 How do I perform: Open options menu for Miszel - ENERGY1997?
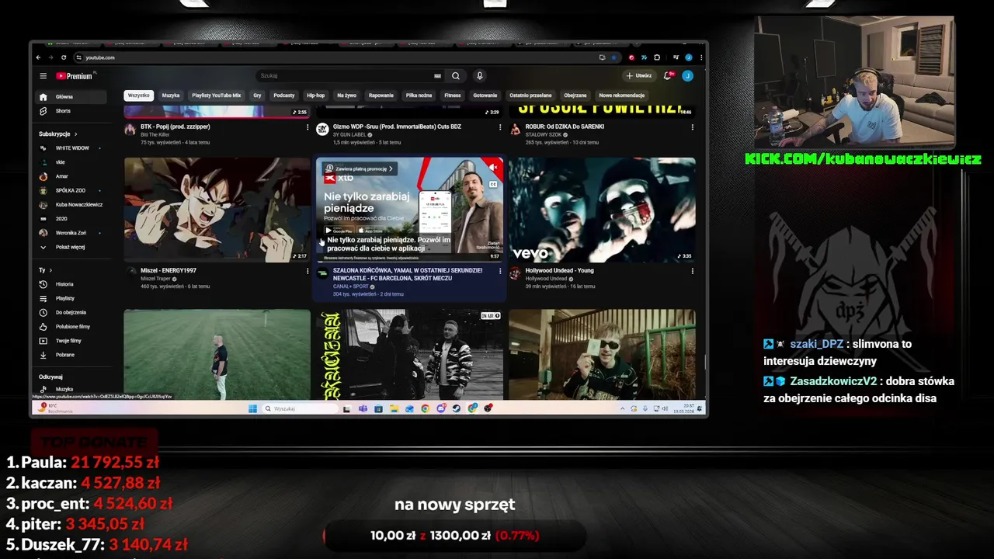click(x=307, y=271)
